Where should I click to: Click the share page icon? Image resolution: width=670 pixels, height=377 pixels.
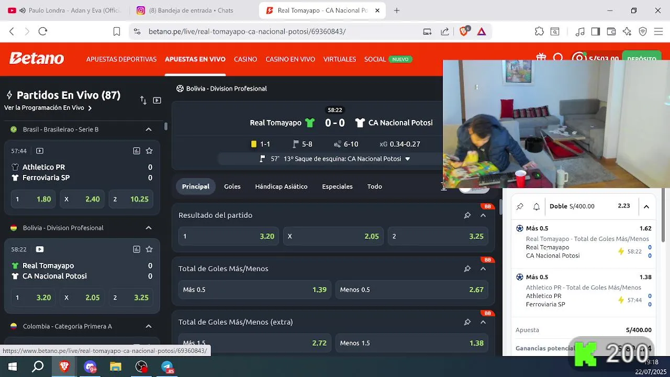point(445,31)
